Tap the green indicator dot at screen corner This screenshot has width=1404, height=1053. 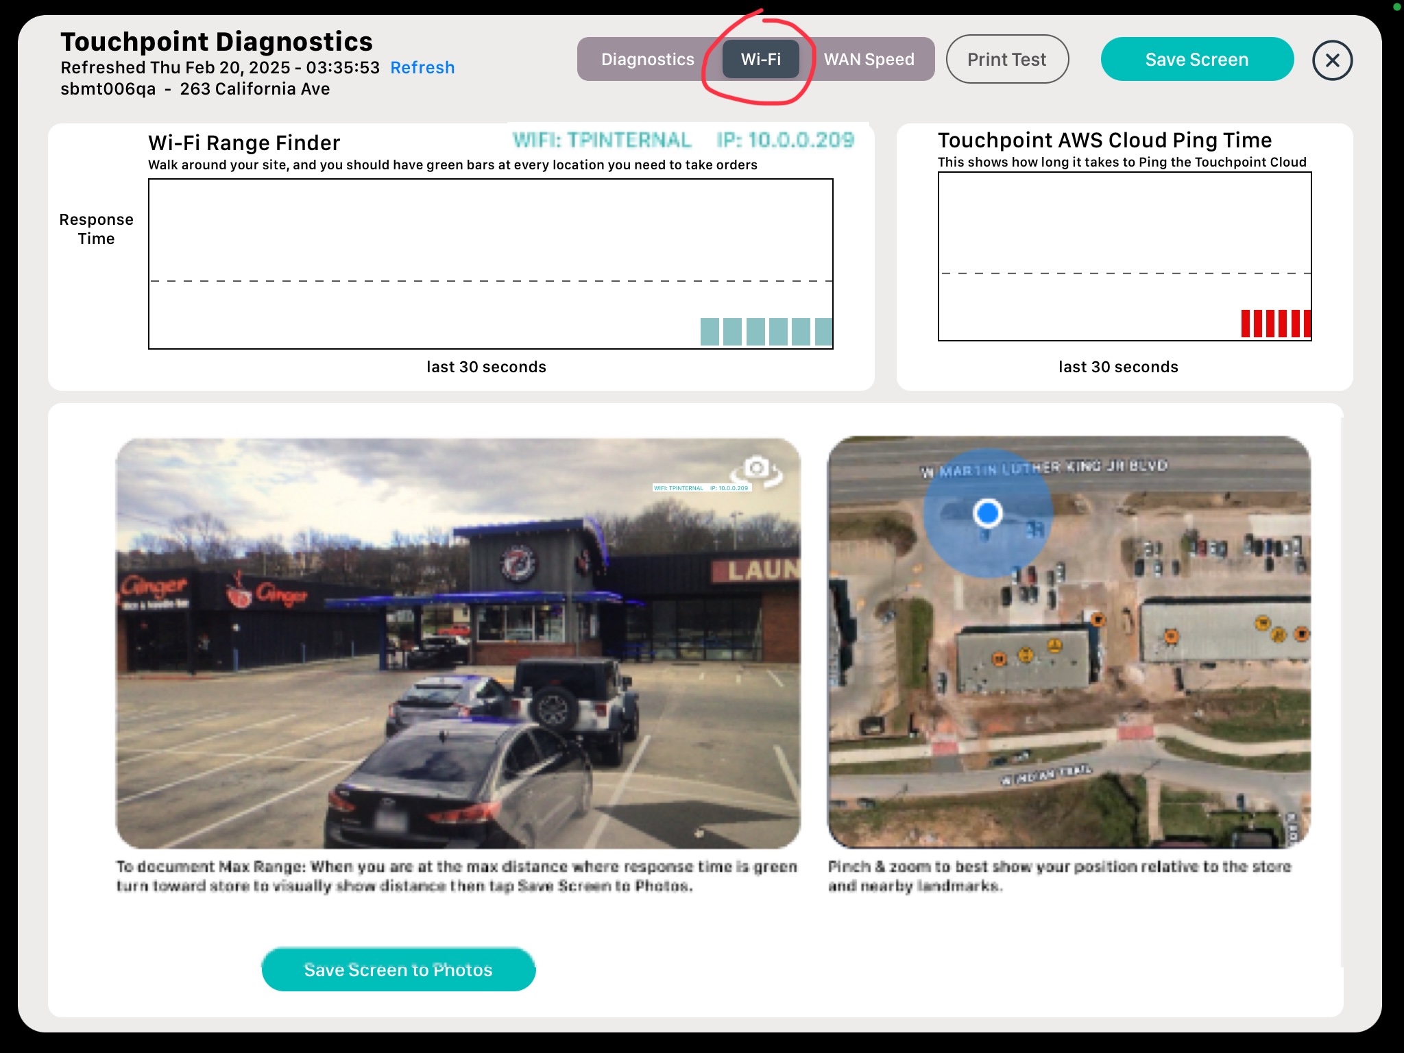click(1398, 6)
